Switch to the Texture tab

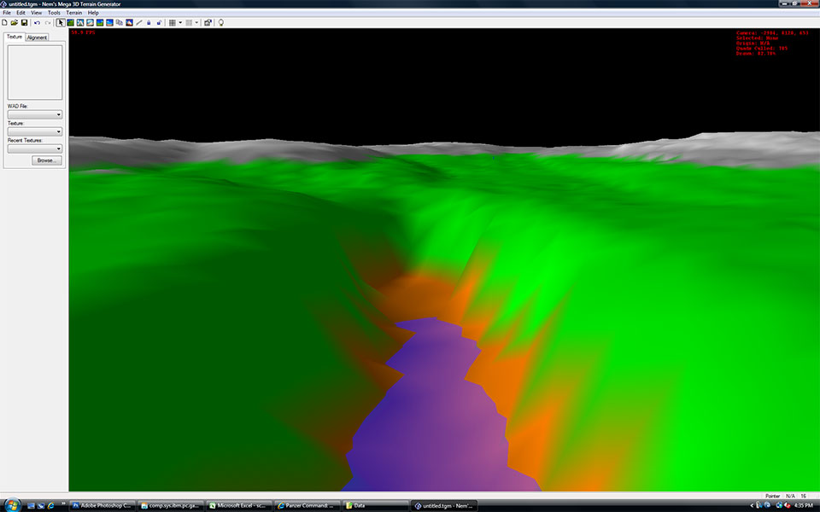[15, 37]
